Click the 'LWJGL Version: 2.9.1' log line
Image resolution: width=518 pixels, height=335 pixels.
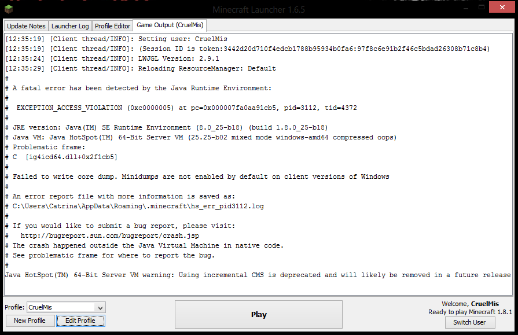(112, 59)
